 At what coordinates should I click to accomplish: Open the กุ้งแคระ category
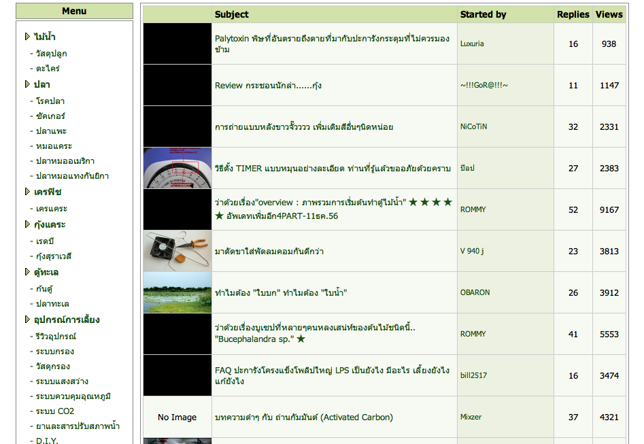[x=50, y=224]
